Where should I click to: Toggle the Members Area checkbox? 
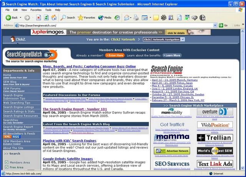coord(7,162)
